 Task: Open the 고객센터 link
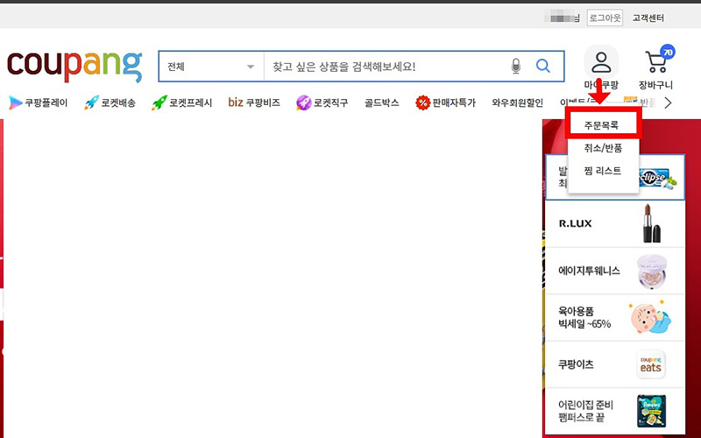click(x=648, y=18)
